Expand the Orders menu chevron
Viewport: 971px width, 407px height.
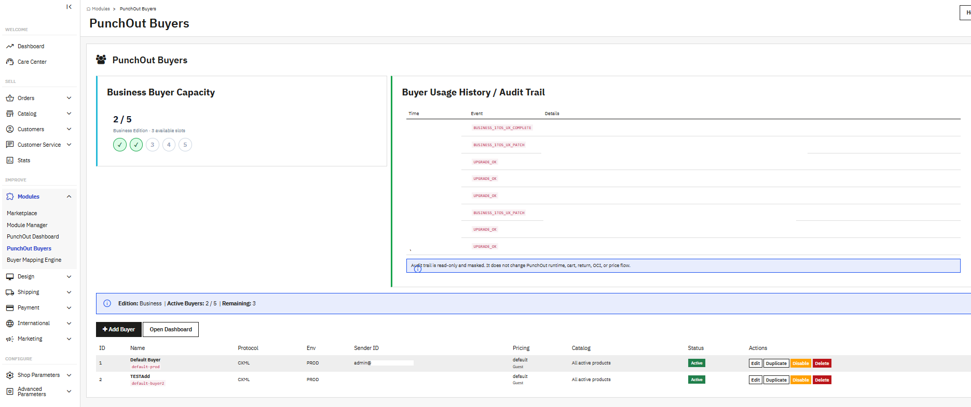69,98
